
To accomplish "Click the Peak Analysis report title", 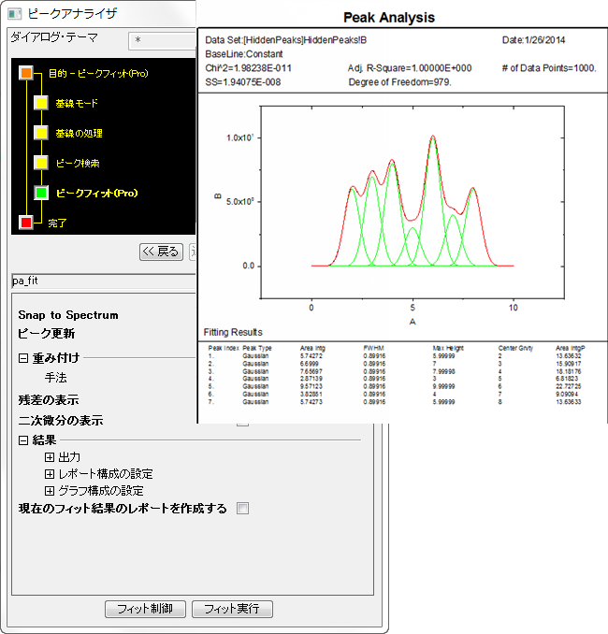I will 389,18.
